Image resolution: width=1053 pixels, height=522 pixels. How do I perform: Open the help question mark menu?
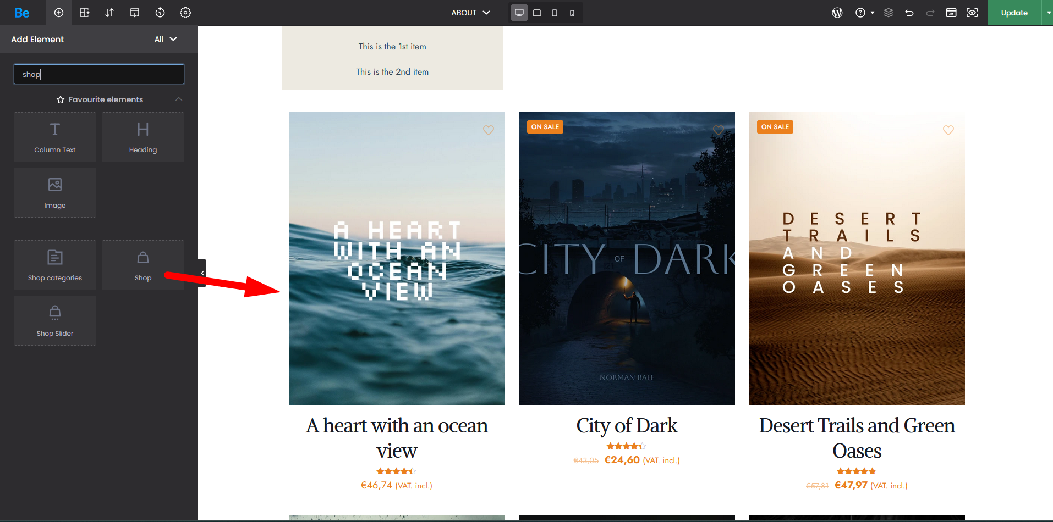click(864, 13)
